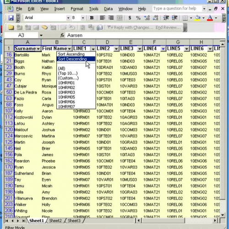Screen dimensions: 229x229
Task: Open Borders dropdown arrow
Action: pyautogui.click(x=191, y=18)
